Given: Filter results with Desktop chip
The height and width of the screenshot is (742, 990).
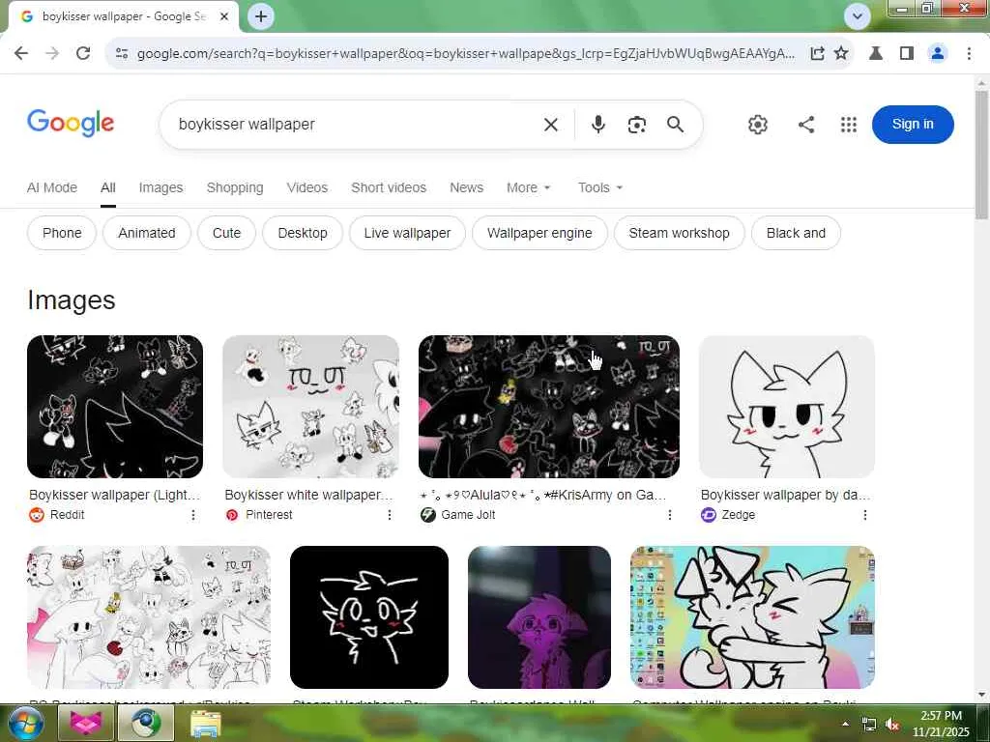Looking at the screenshot, I should click(303, 233).
